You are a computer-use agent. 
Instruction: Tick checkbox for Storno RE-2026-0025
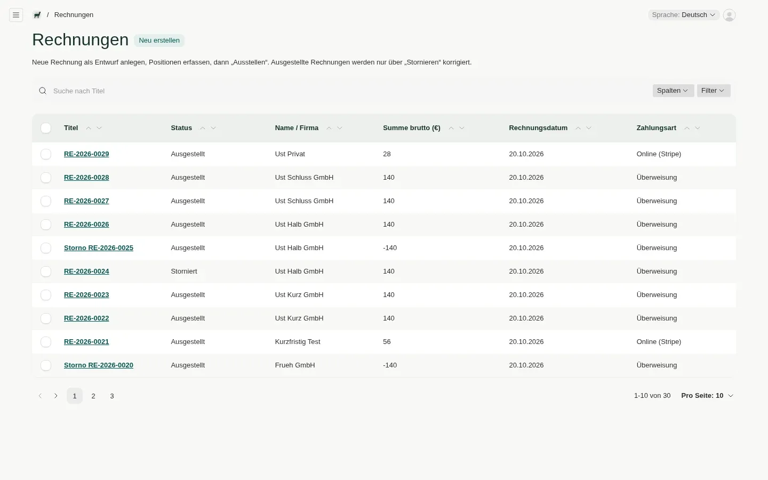pos(46,248)
